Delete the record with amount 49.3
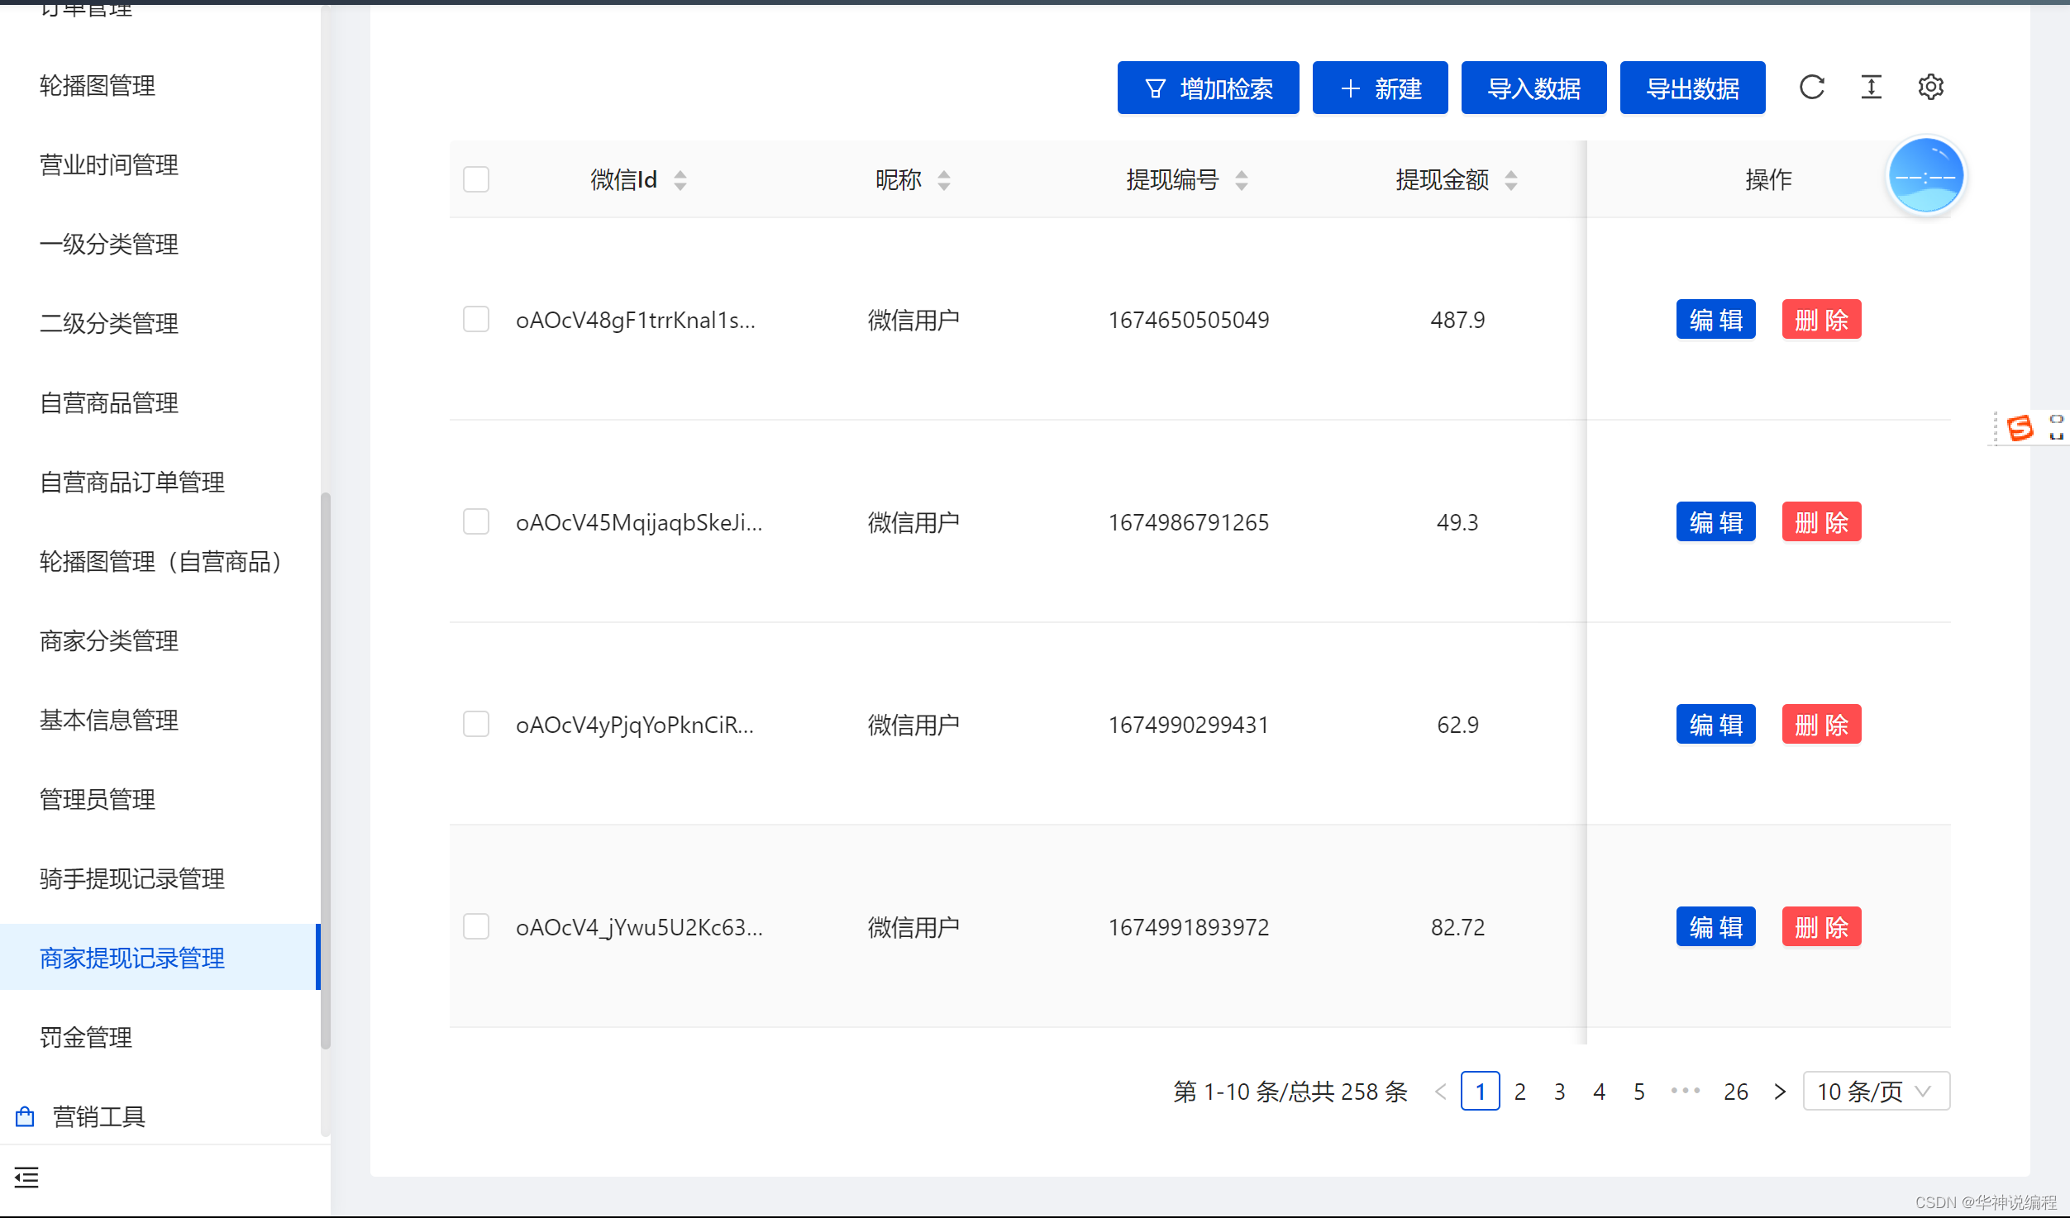Viewport: 2070px width, 1218px height. pos(1821,522)
